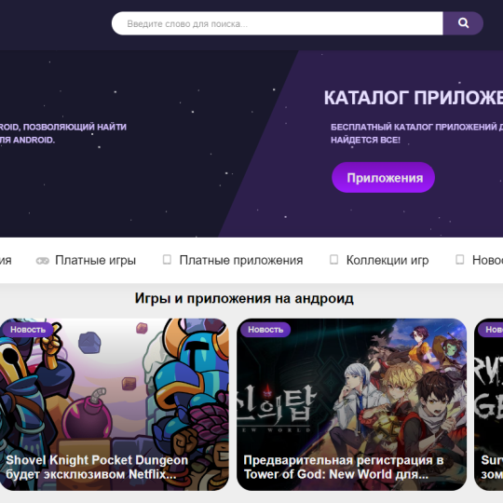Click the Новость tag on the Tower of God card
503x503 pixels.
click(265, 330)
